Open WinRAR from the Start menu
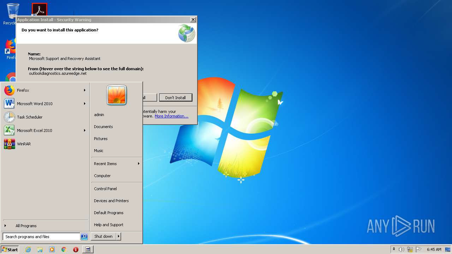This screenshot has height=254, width=452. [x=45, y=144]
